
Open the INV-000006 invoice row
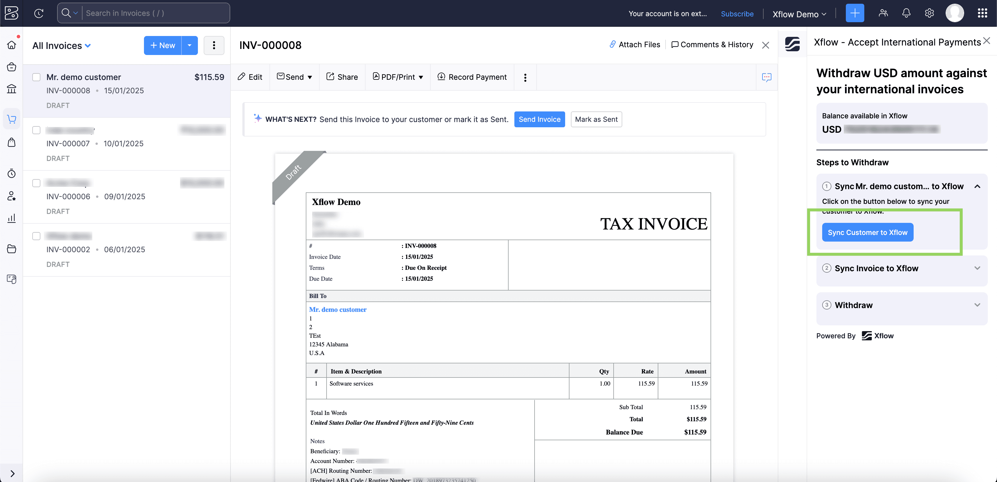coord(127,197)
